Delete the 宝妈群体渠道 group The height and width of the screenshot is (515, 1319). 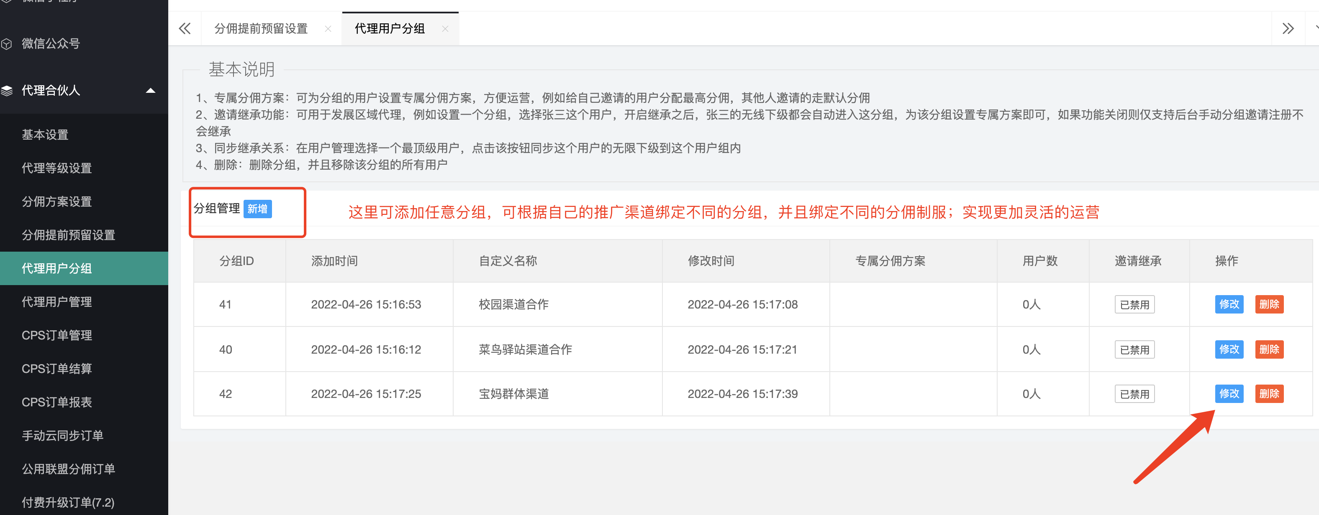(x=1269, y=394)
